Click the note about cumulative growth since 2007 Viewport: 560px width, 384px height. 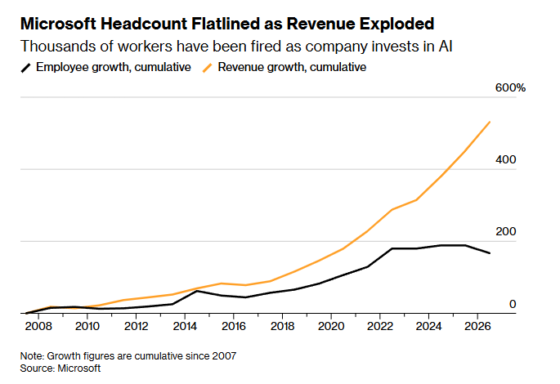click(128, 356)
